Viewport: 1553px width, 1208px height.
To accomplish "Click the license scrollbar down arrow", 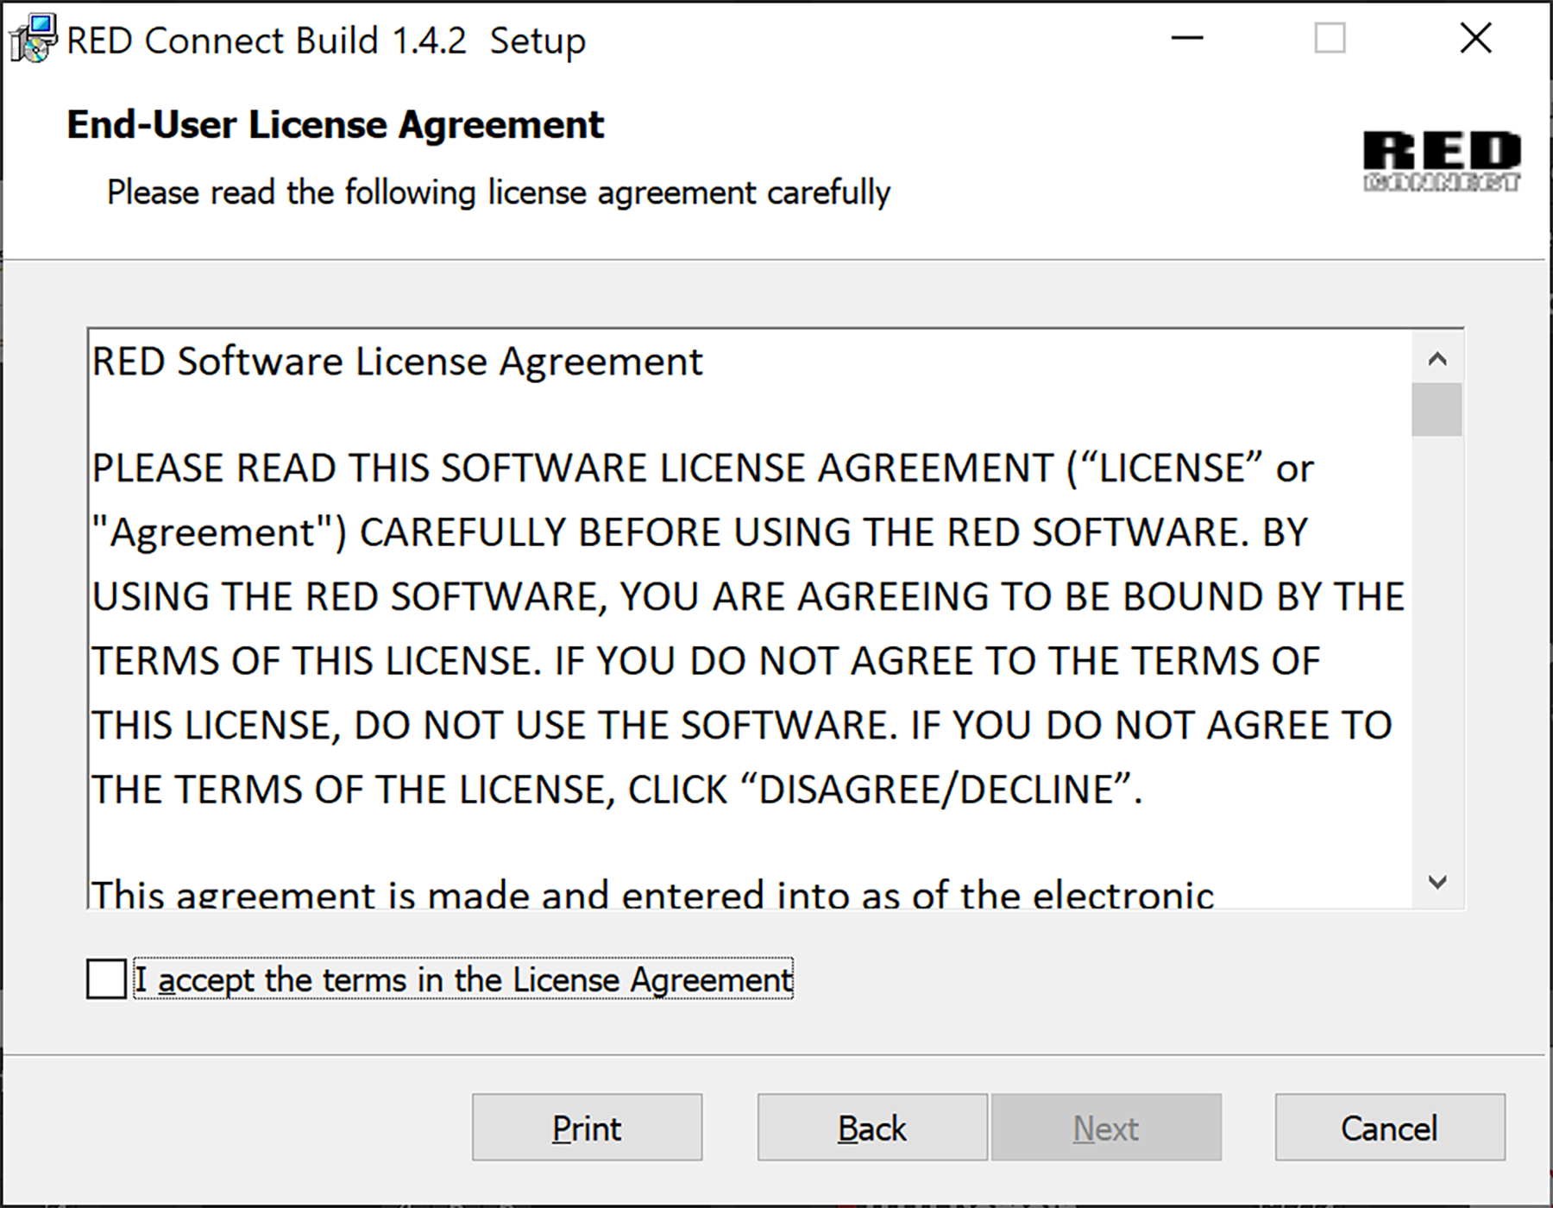I will (1437, 882).
